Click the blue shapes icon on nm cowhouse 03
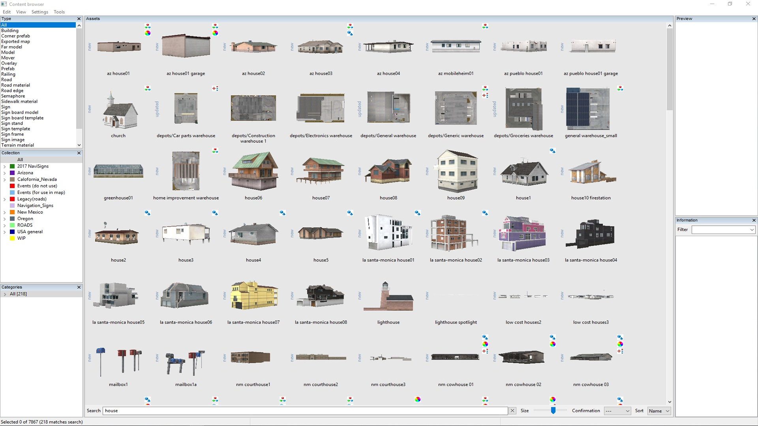Viewport: 758px width, 426px height. click(x=620, y=337)
